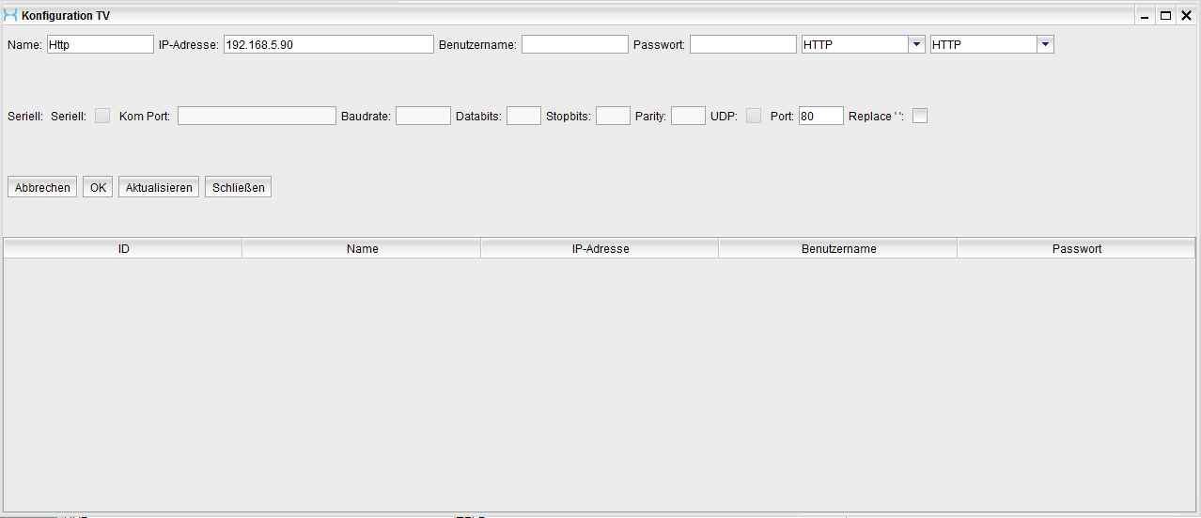
Task: Click the Benutzername column header
Action: click(x=838, y=248)
